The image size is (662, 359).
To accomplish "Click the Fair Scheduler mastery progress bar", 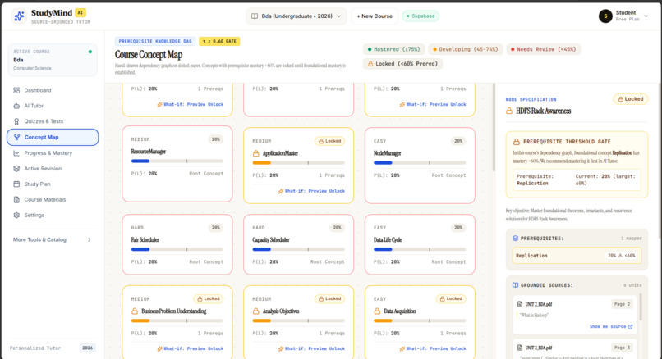I will point(177,249).
